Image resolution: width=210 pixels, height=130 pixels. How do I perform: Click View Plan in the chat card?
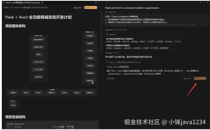click(111, 79)
